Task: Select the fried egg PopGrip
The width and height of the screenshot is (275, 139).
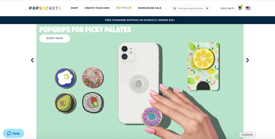Action: pyautogui.click(x=65, y=78)
